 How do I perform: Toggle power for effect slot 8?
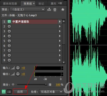[x=9, y=55]
